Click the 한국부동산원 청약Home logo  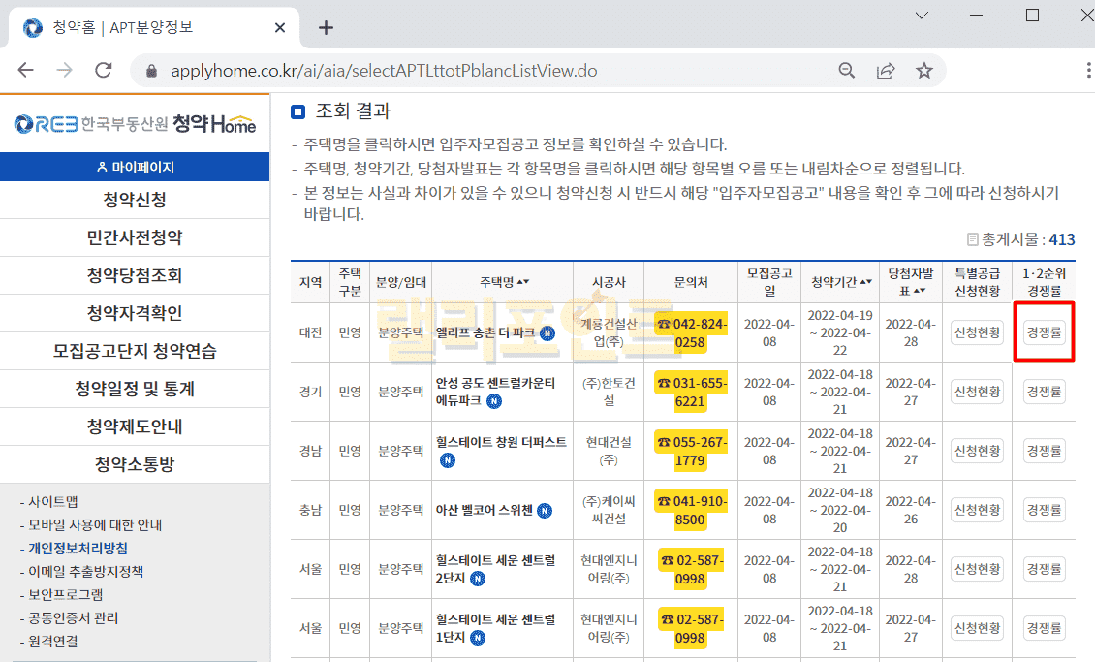(x=135, y=124)
